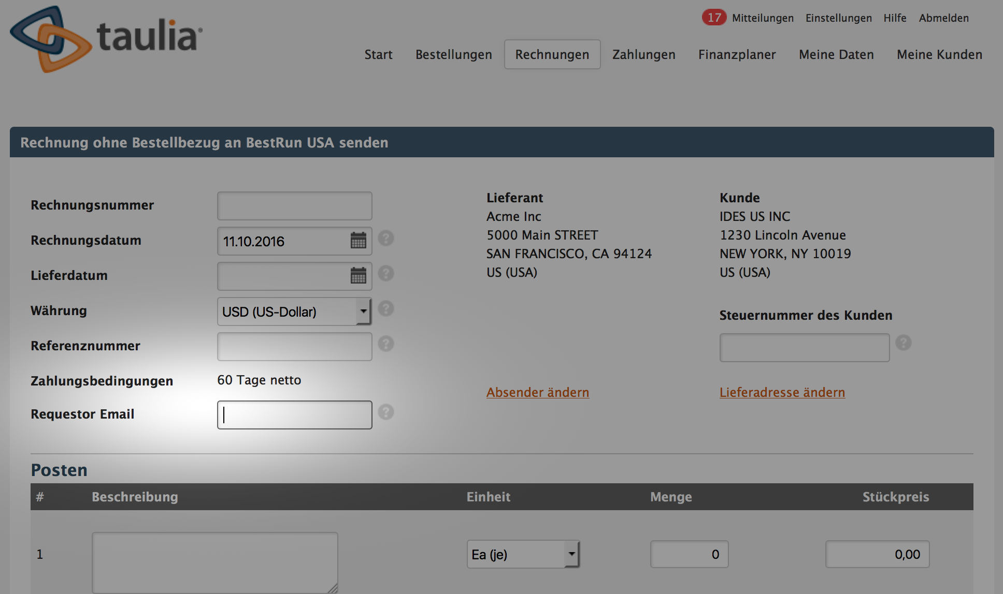Open the Währung USD dropdown
Viewport: 1003px width, 594px height.
tap(294, 311)
